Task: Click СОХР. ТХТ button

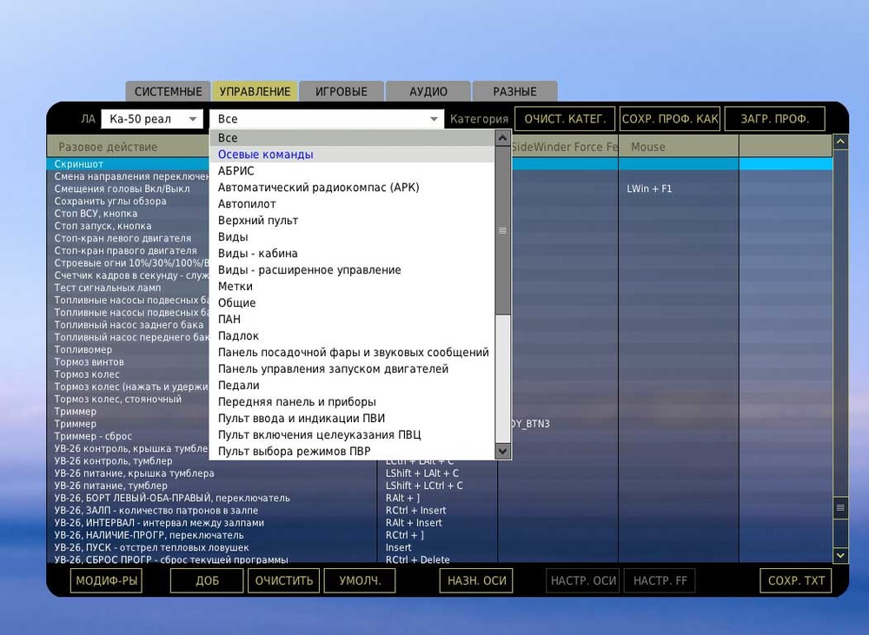Action: (x=796, y=580)
